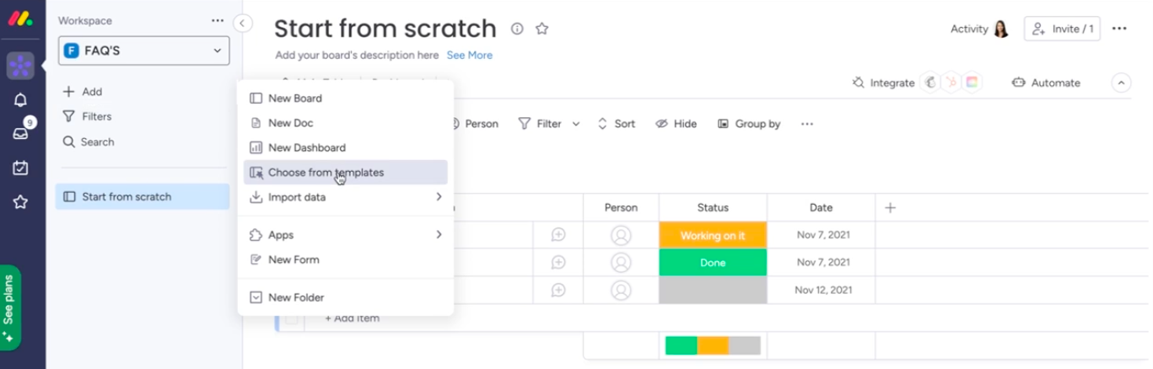Open the first integration app icon
The image size is (1153, 369).
(x=931, y=83)
